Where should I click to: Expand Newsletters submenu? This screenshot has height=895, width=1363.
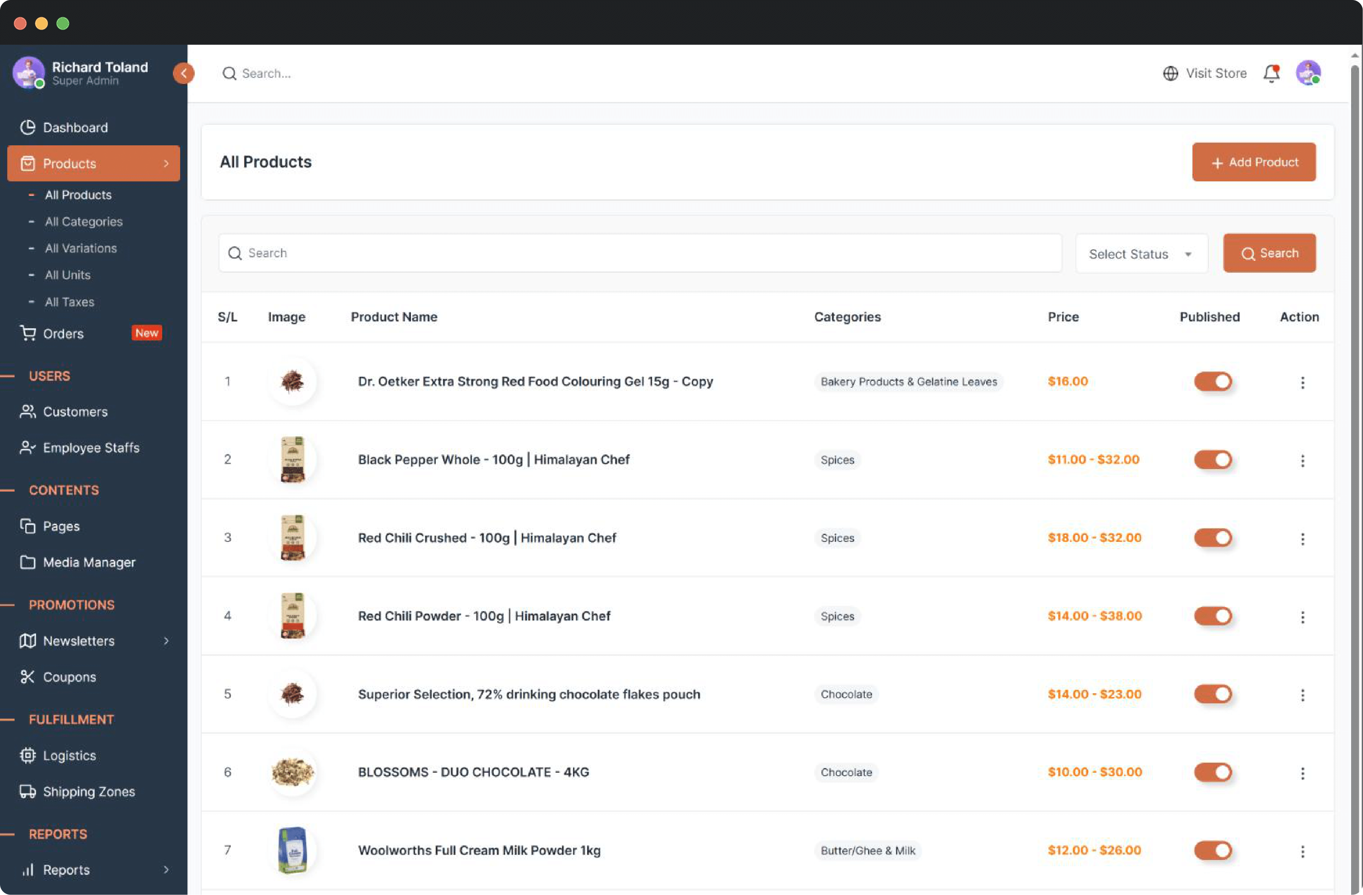point(165,640)
